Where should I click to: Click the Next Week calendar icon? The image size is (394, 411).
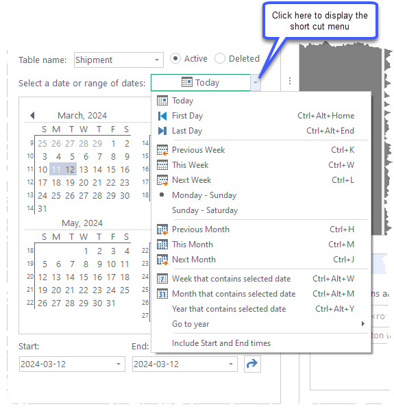(x=162, y=180)
